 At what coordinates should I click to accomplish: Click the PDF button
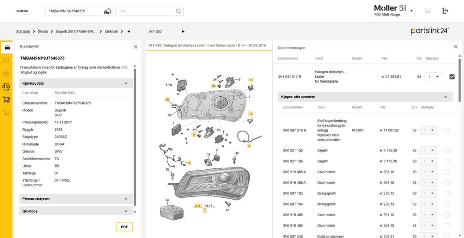[x=124, y=227]
